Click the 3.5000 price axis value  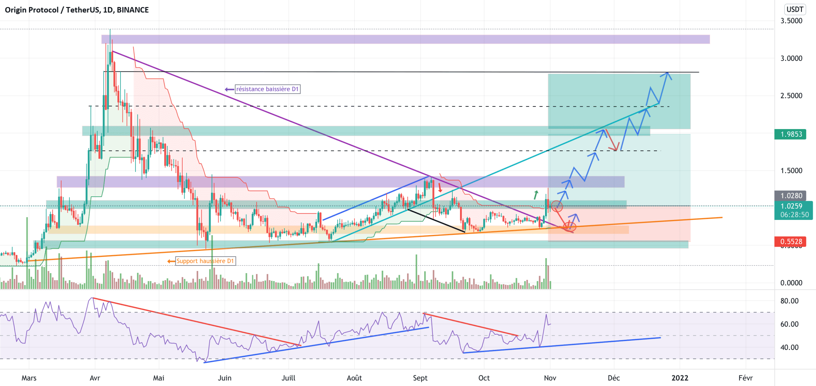click(791, 21)
